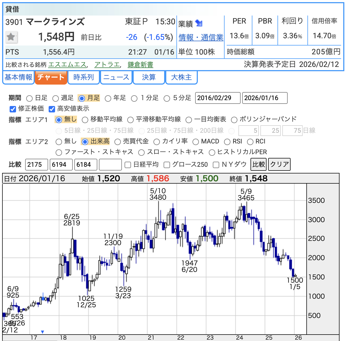Select the 日足 period radio button
This screenshot has width=347, height=341.
[x=29, y=98]
